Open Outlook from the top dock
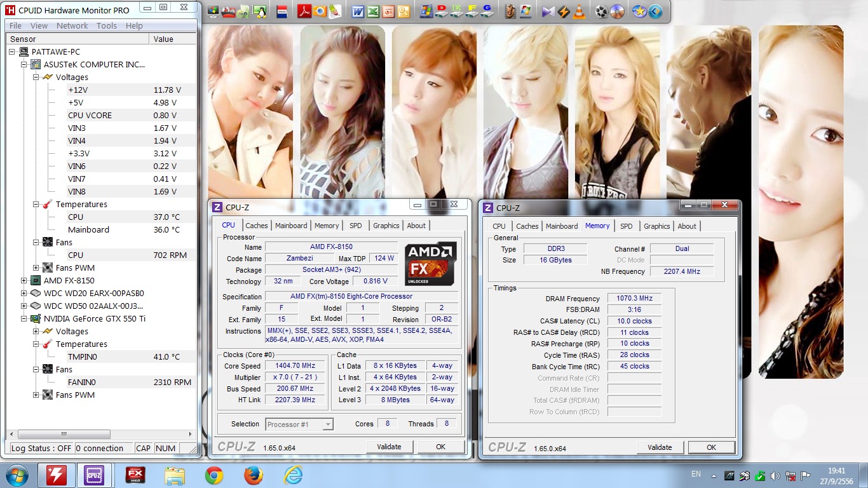 coord(404,11)
